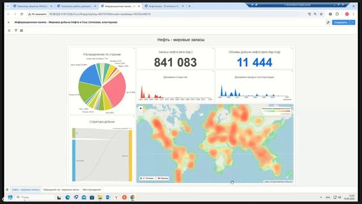
Task: Expand the Save button dropdown arrow
Action: pos(352,23)
